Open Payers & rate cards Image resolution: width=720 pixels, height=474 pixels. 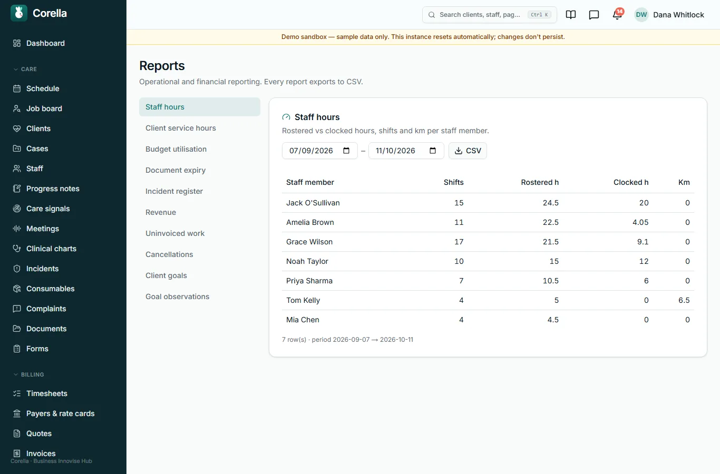pos(63,413)
